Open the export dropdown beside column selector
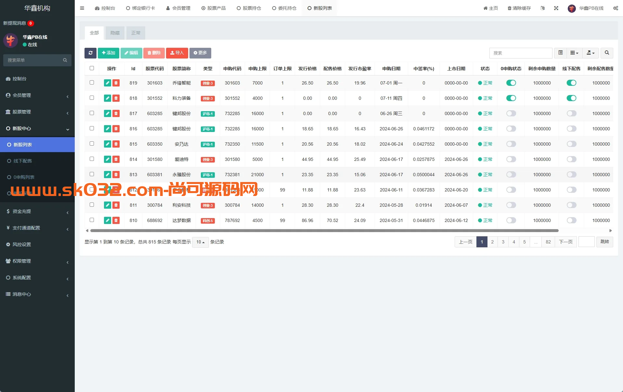Viewport: 623px width, 392px height. click(x=591, y=53)
